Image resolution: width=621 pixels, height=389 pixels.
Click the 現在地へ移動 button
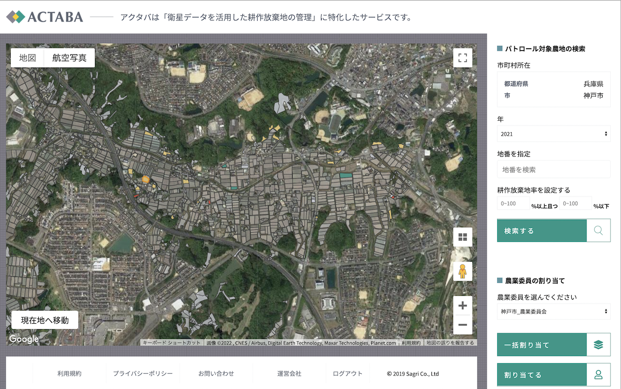tap(45, 320)
